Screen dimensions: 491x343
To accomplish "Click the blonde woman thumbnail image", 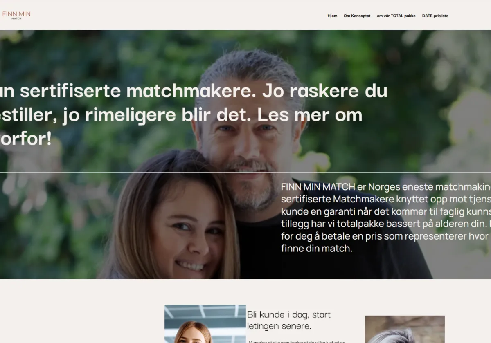I will coord(205,324).
